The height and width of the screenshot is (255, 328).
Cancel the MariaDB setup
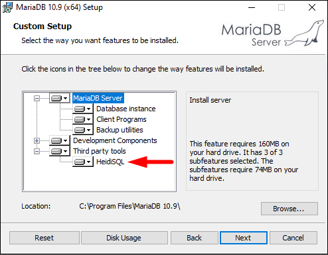pyautogui.click(x=293, y=238)
